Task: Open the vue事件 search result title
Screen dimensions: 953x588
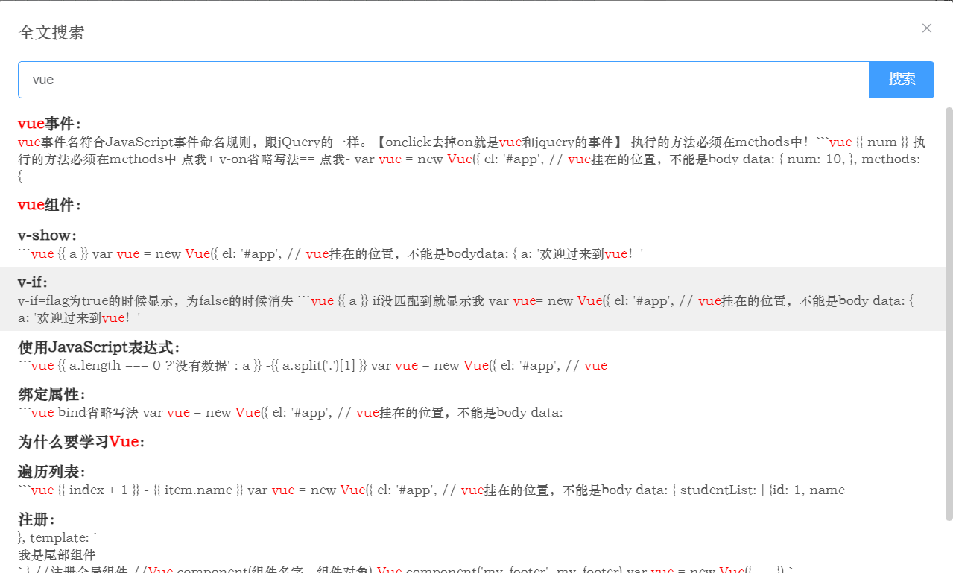Action: click(49, 124)
